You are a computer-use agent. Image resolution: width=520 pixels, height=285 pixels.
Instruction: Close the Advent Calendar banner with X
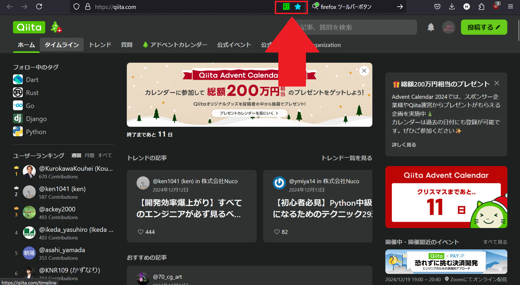(364, 71)
